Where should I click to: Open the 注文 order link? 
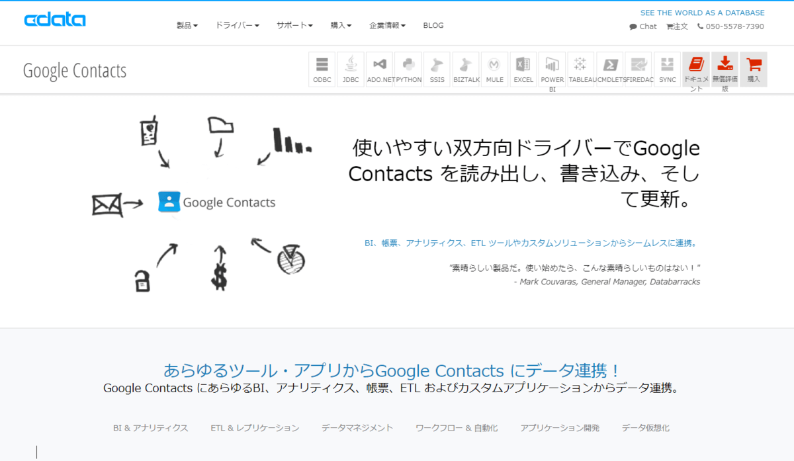coord(677,26)
